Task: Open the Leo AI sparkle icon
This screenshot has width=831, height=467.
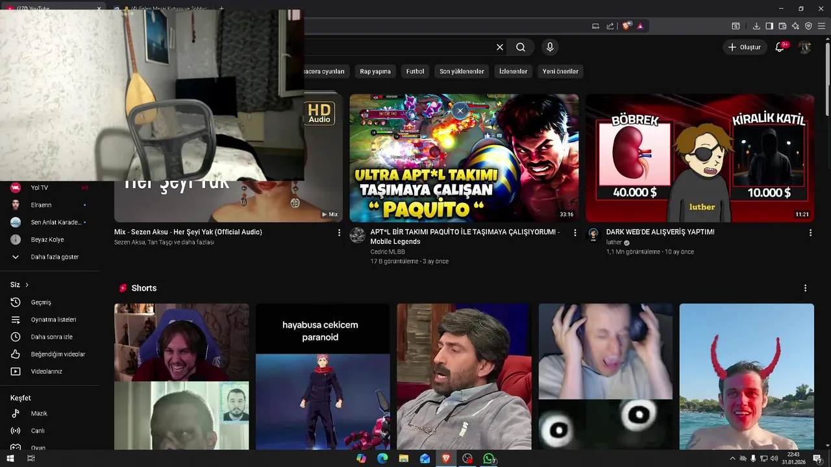Action: pyautogui.click(x=795, y=26)
